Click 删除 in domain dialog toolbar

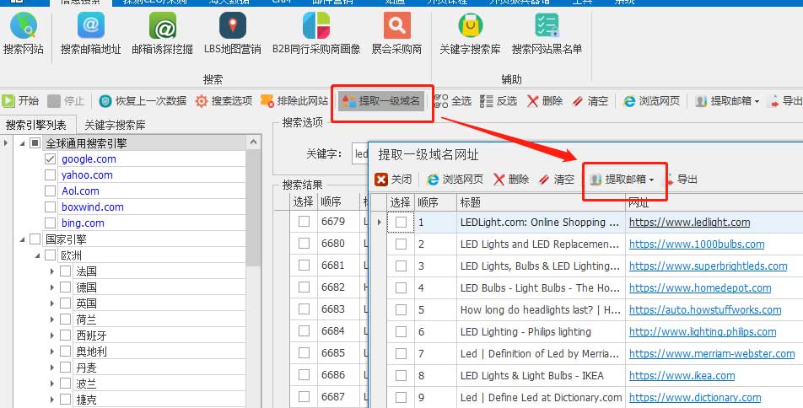pyautogui.click(x=511, y=180)
